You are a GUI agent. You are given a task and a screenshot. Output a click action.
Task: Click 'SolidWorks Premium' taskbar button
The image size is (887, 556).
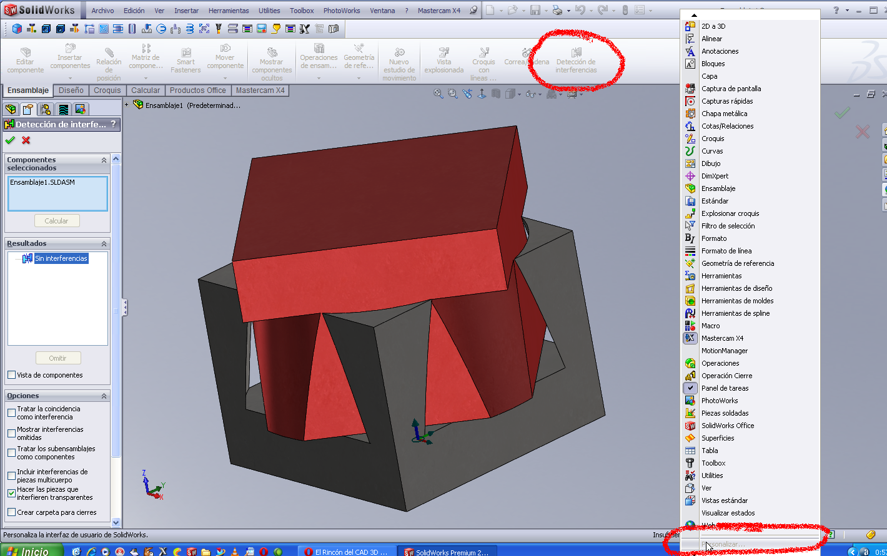coord(448,552)
